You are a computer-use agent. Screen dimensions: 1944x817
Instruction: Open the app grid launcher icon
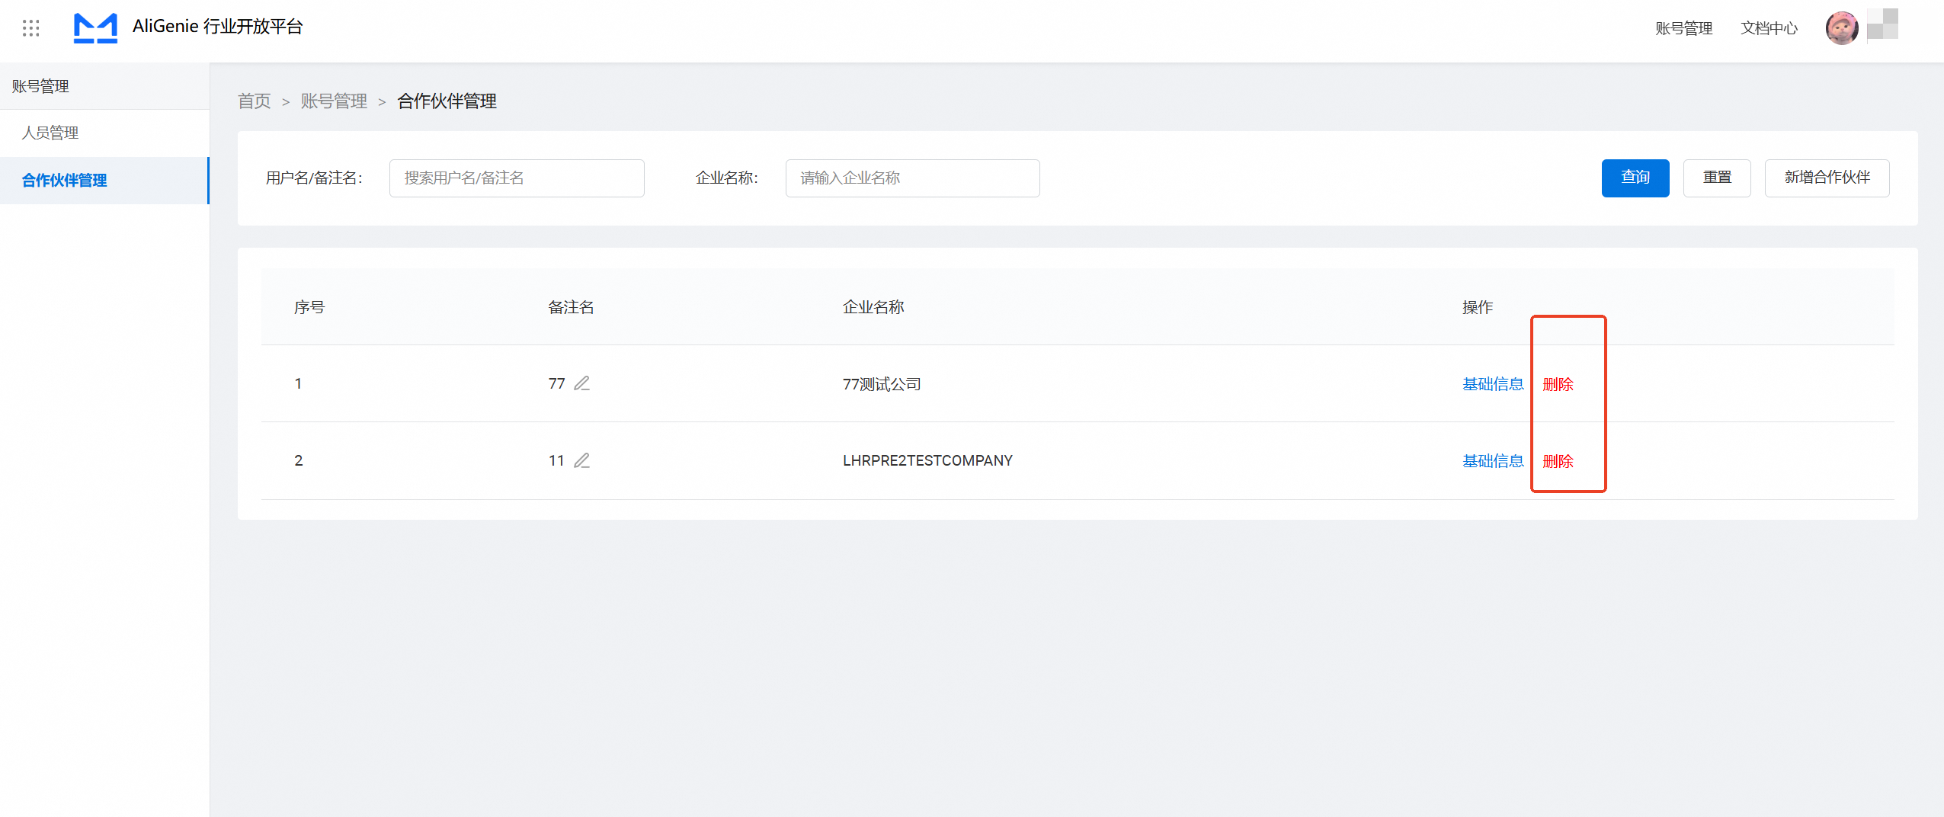pyautogui.click(x=30, y=28)
